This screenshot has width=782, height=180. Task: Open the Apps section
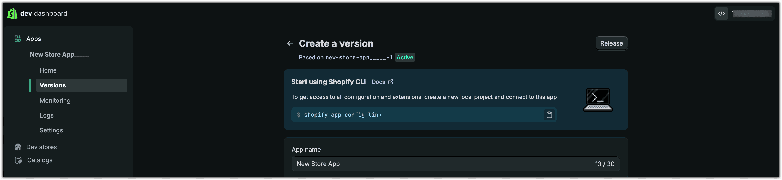33,39
